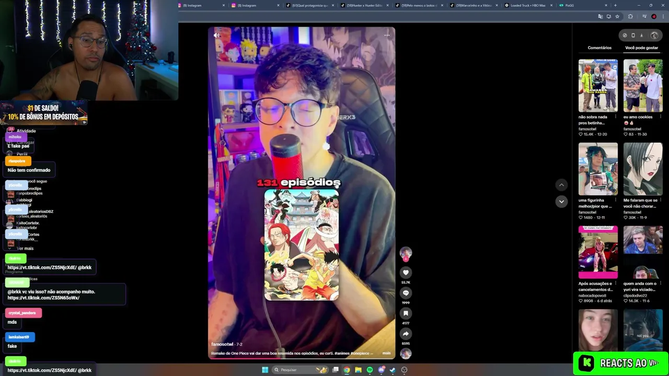The image size is (669, 376).
Task: Open 'quem anda com o yuri' video
Action: [643, 253]
